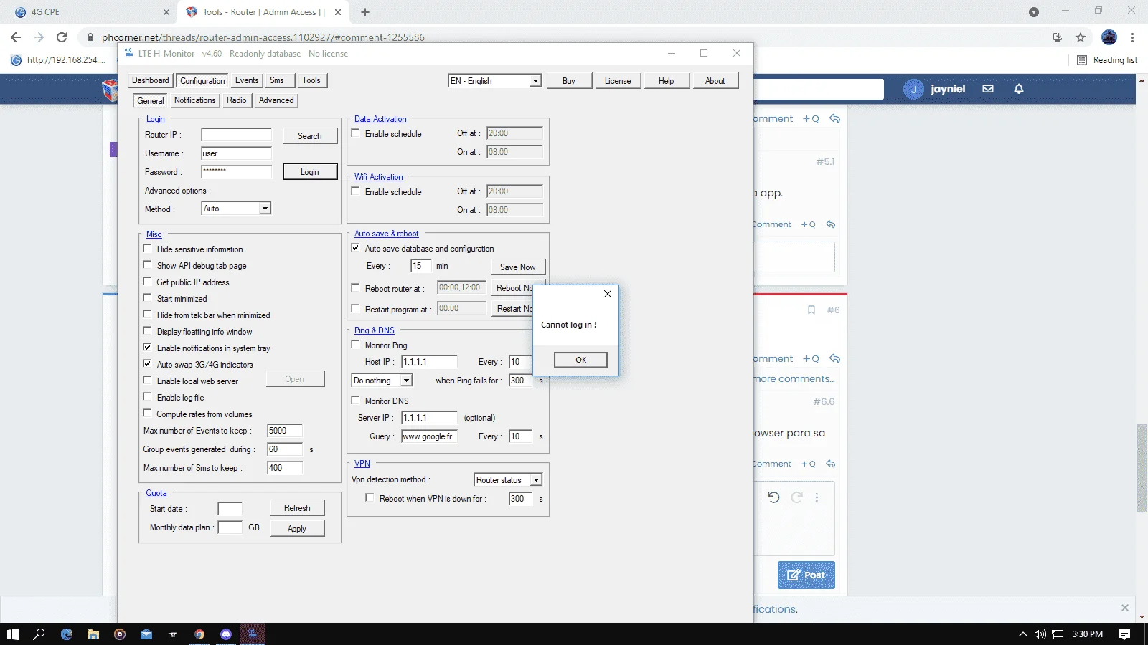The width and height of the screenshot is (1148, 645).
Task: Click the undo icon in the reply editor
Action: click(773, 497)
